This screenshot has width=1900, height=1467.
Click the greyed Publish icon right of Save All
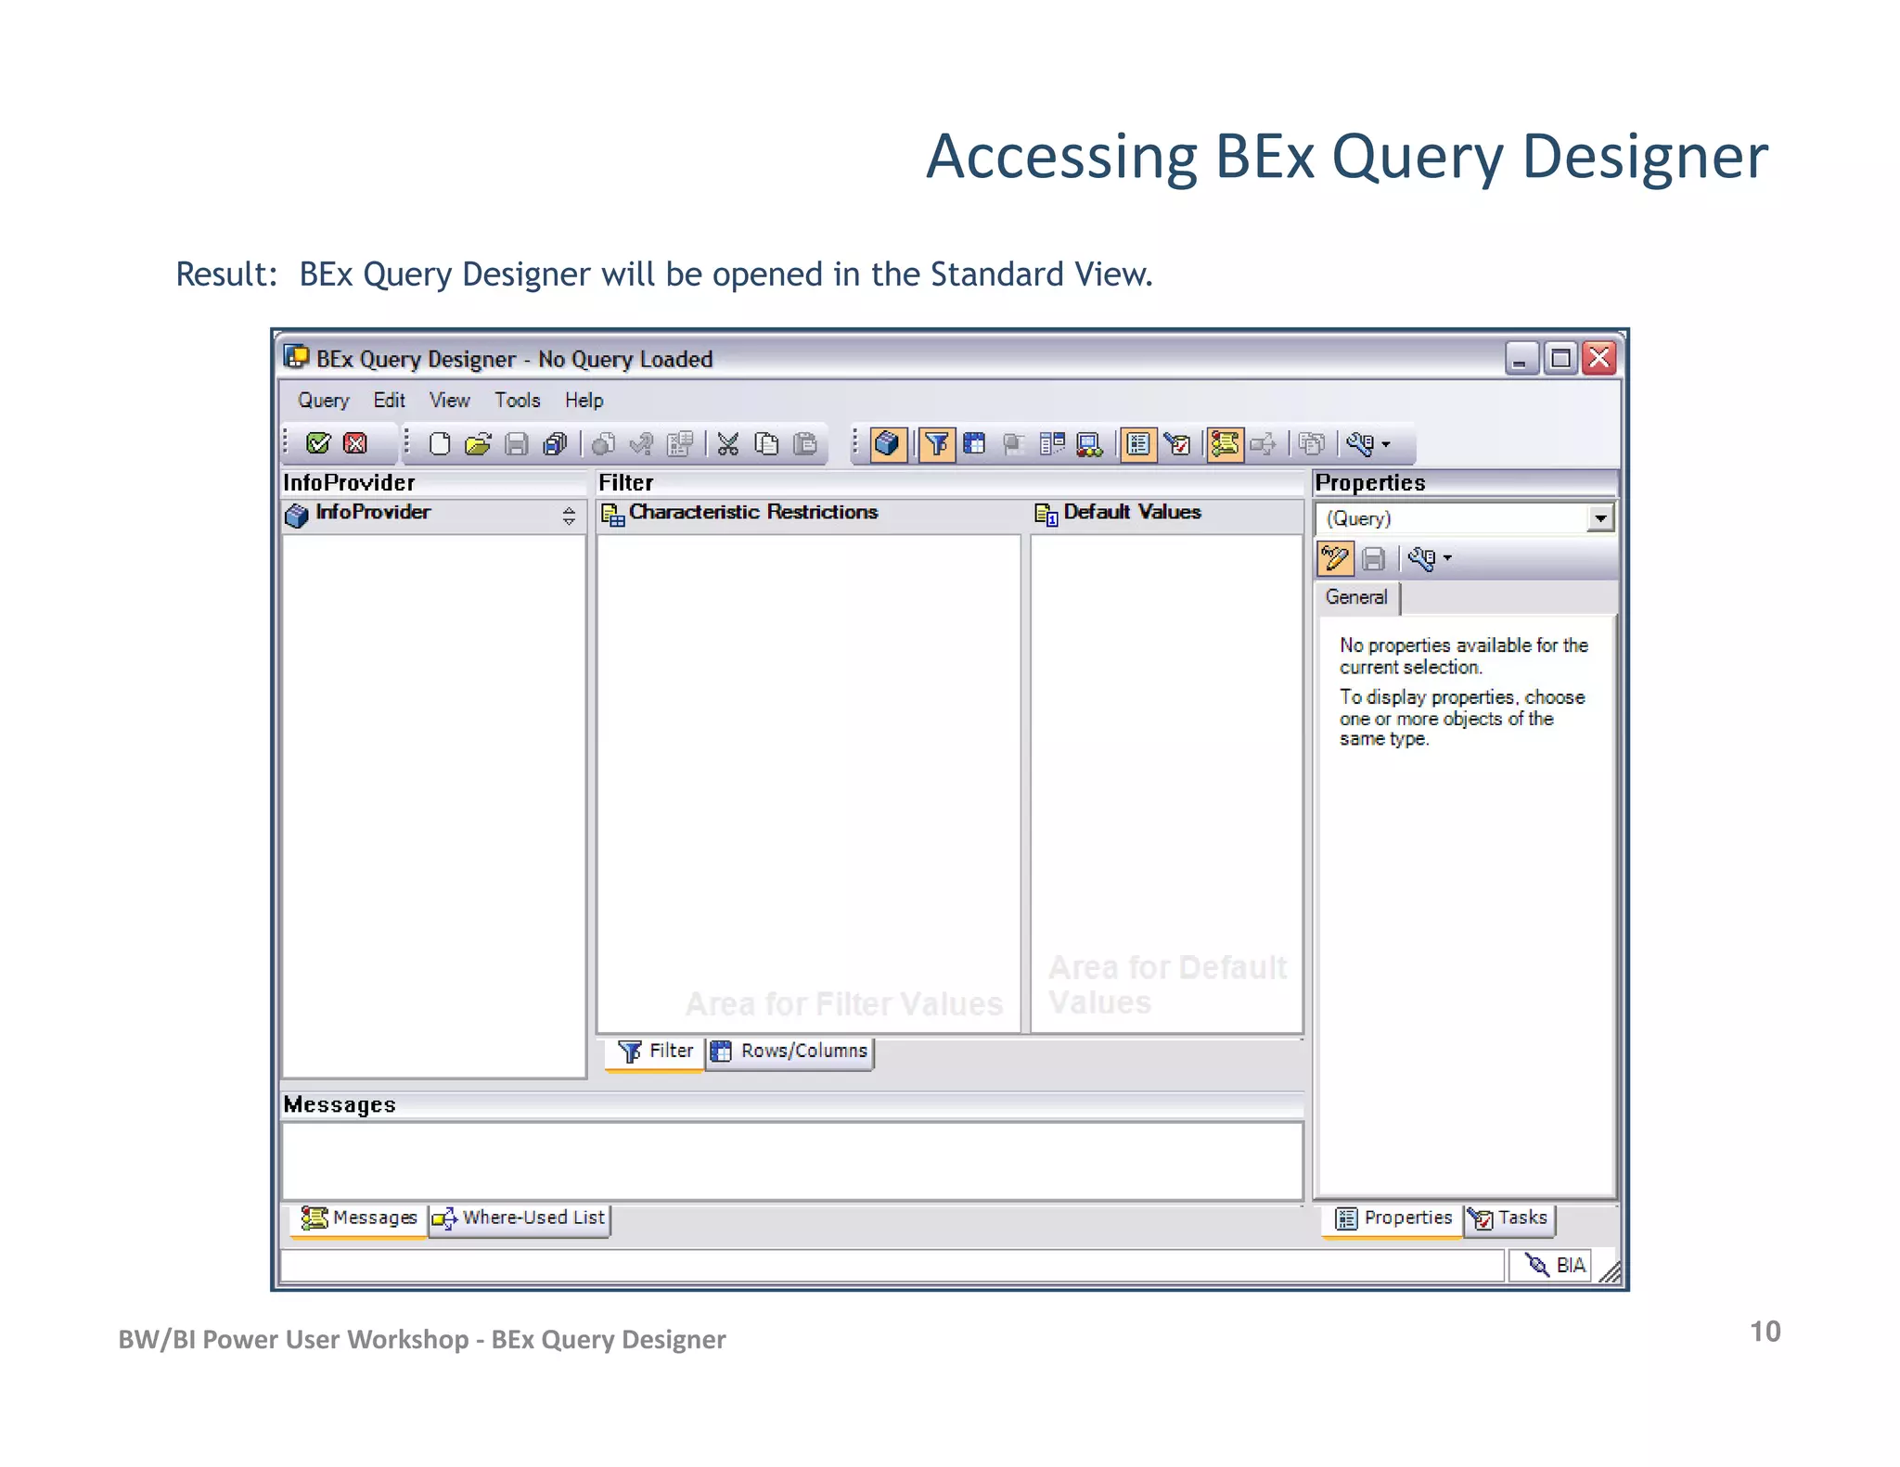pos(604,444)
